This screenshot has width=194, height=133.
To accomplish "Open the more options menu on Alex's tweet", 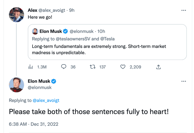I will coord(183,11).
